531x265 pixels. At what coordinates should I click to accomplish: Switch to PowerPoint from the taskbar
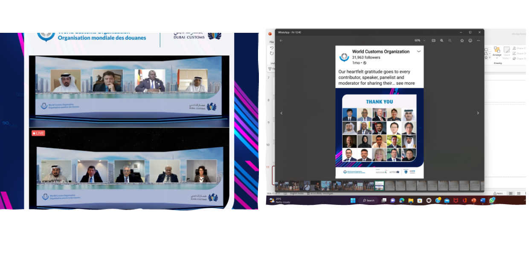[474, 200]
